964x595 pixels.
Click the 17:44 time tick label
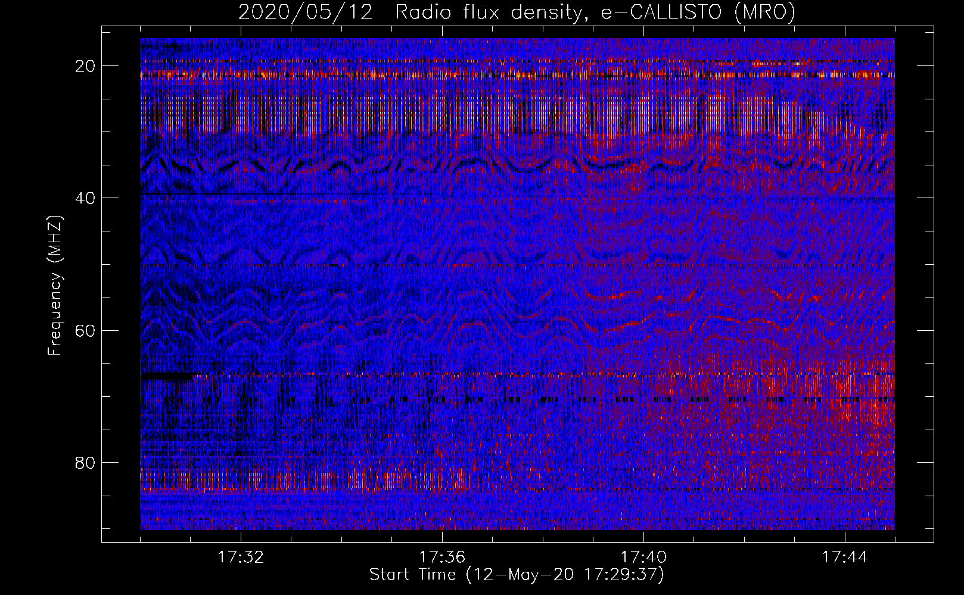coord(845,557)
